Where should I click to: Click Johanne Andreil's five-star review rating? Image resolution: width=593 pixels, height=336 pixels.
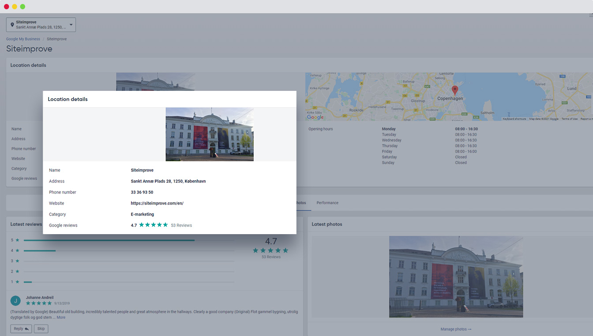39,303
